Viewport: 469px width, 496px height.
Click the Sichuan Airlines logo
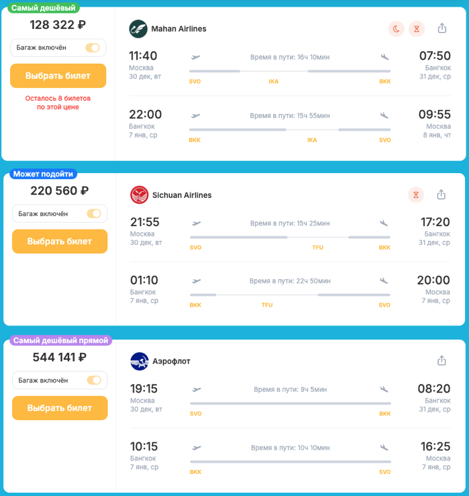click(x=139, y=195)
